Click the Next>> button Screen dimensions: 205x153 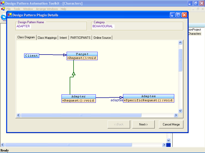pyautogui.click(x=143, y=124)
